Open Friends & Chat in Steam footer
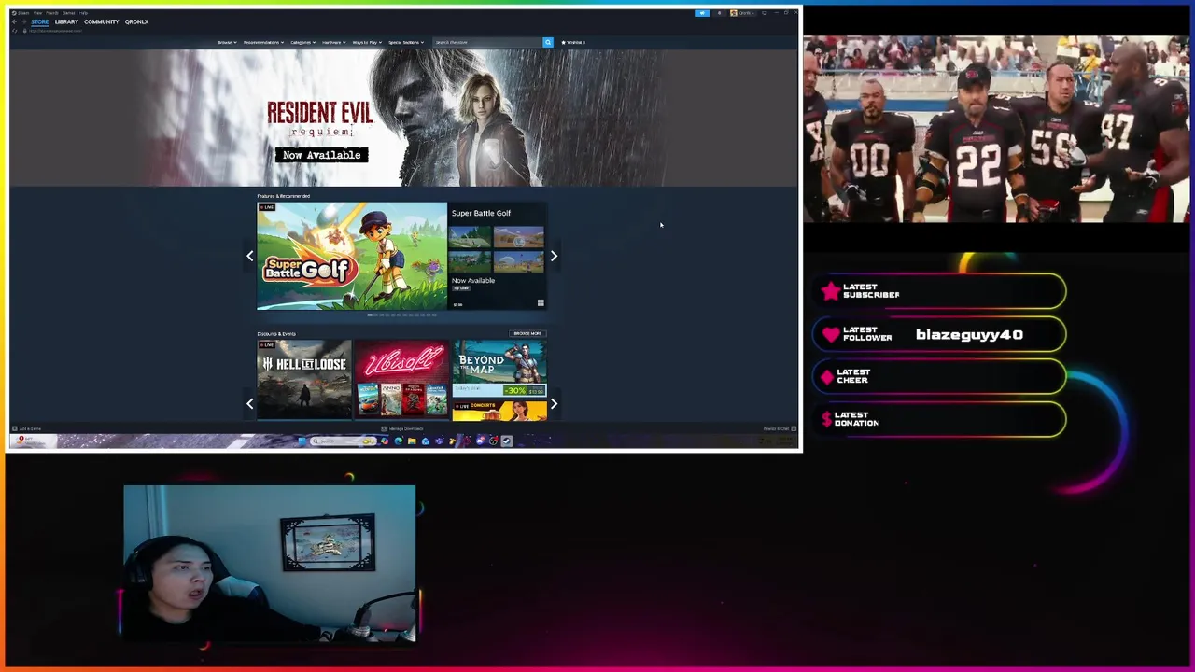 [779, 428]
